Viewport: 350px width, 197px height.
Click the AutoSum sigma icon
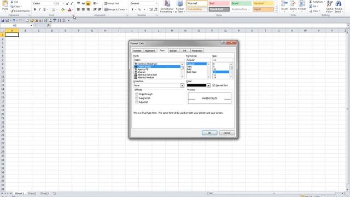click(x=311, y=2)
